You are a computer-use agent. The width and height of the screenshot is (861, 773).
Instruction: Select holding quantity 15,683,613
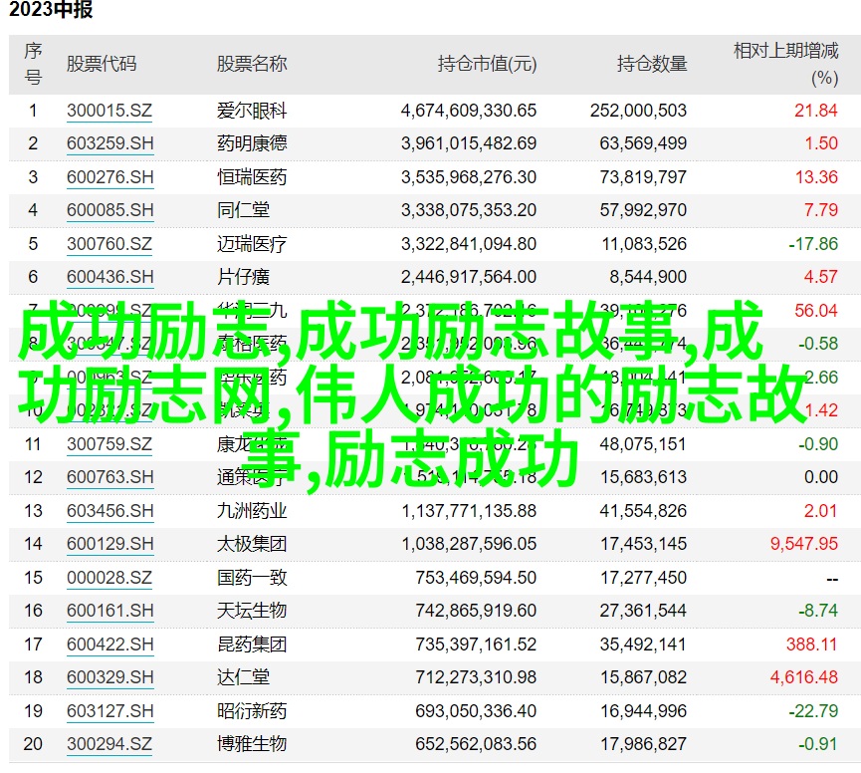click(643, 477)
